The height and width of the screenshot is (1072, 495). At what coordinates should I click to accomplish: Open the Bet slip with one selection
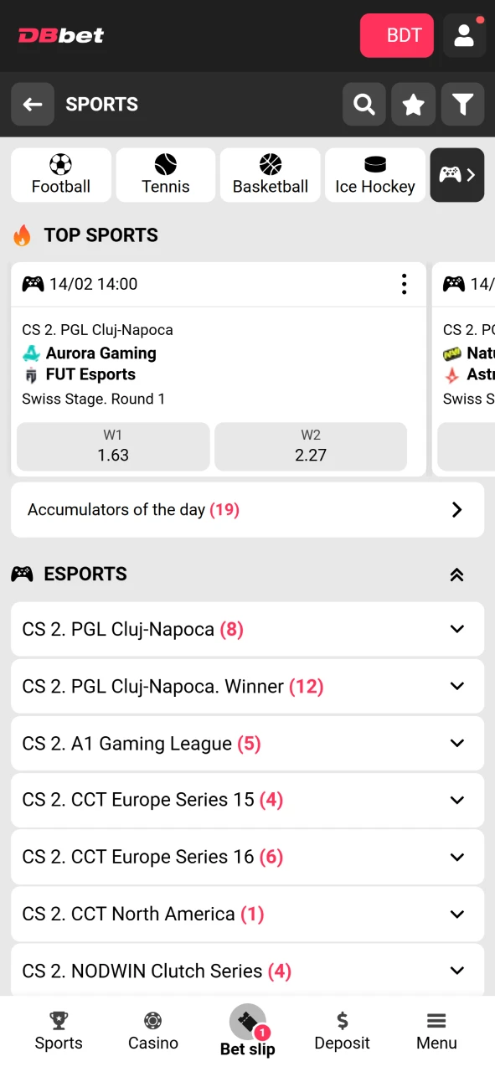tap(247, 1030)
